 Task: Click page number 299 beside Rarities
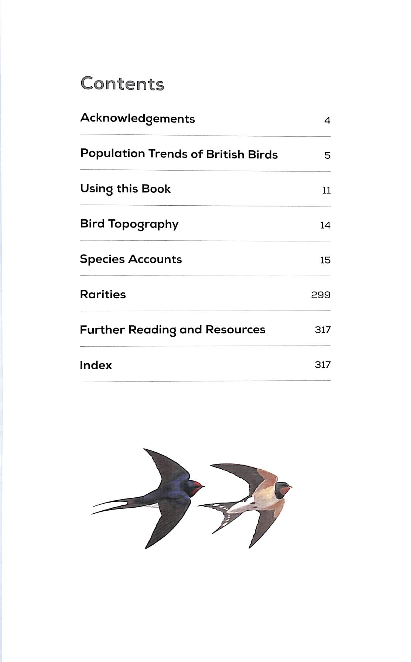pyautogui.click(x=321, y=295)
